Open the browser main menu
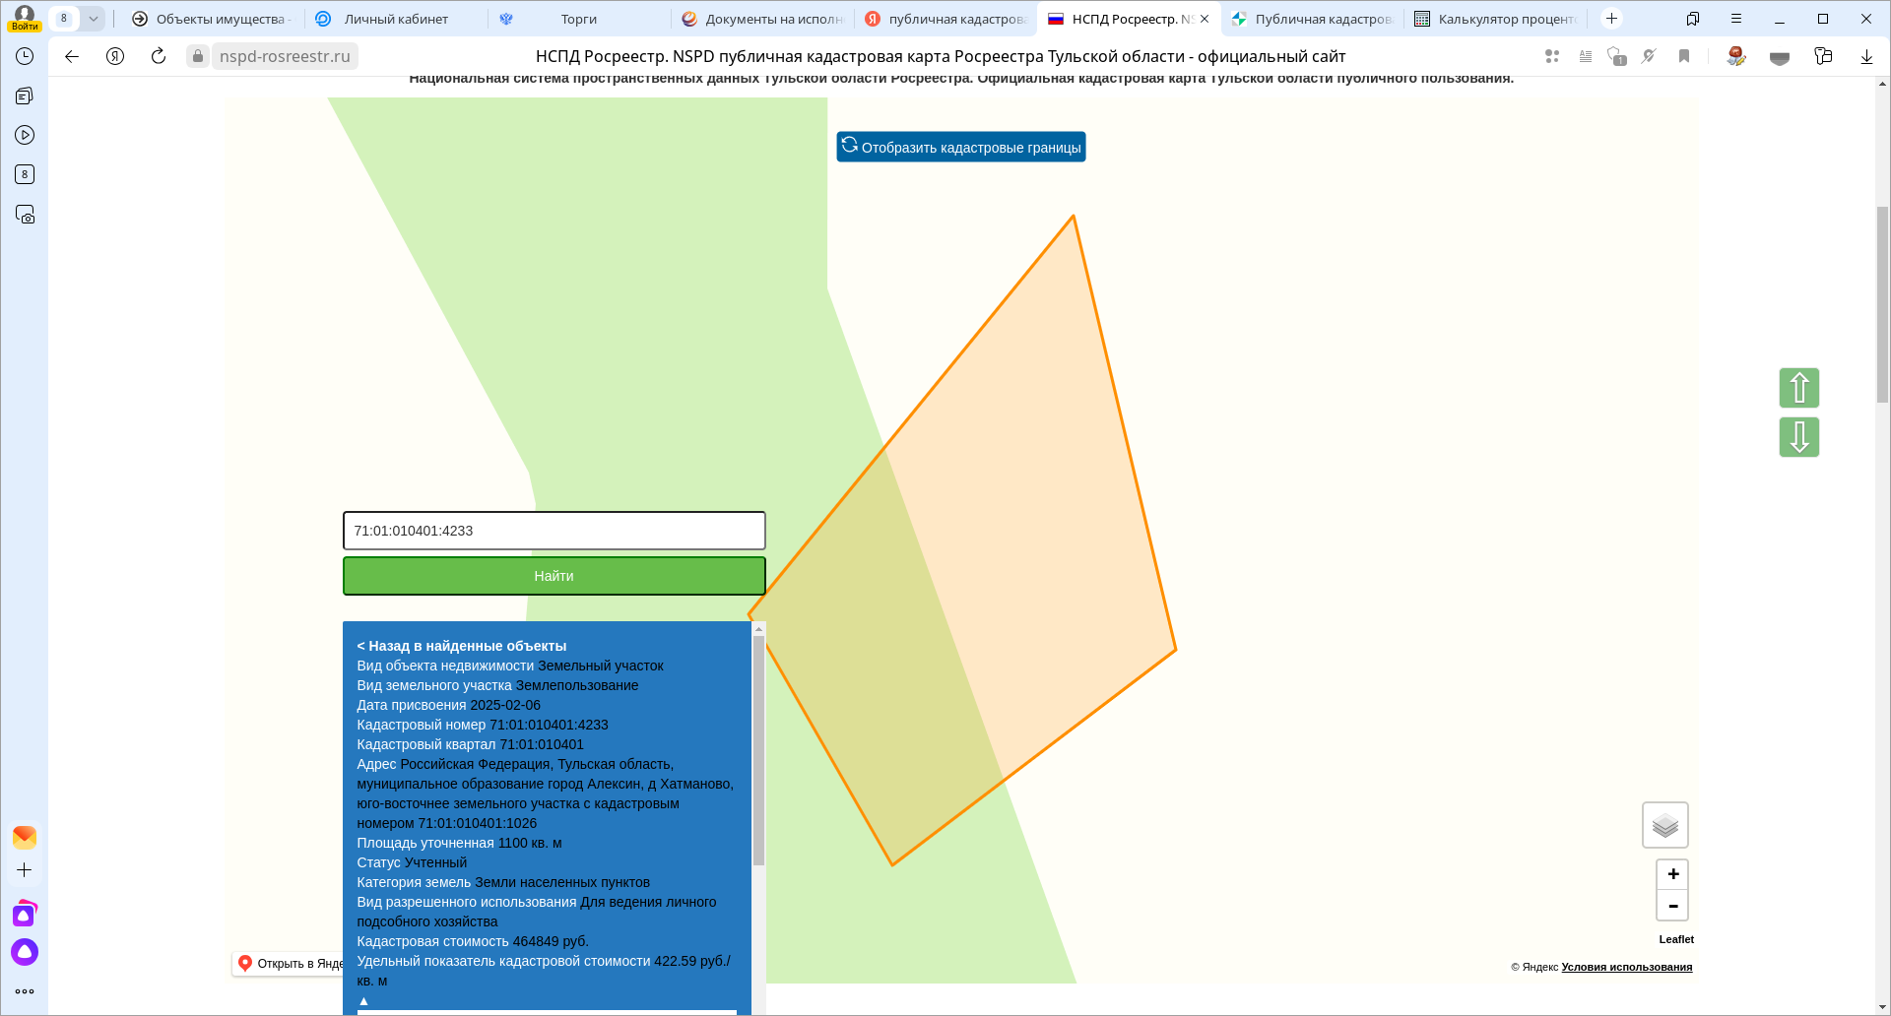The height and width of the screenshot is (1016, 1891). pyautogui.click(x=1736, y=19)
